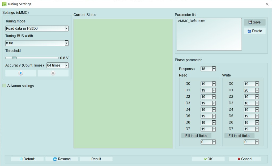The height and width of the screenshot is (166, 272).
Task: Open Read D3 phase dropdown
Action: [x=214, y=103]
